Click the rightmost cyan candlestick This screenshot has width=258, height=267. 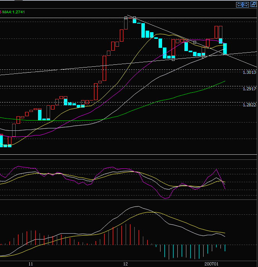[225, 49]
